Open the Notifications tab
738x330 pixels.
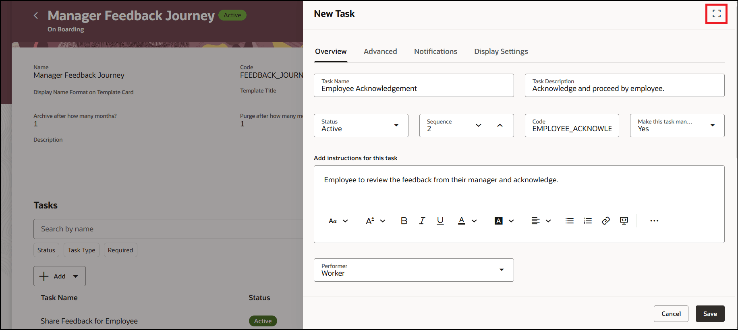pyautogui.click(x=435, y=52)
